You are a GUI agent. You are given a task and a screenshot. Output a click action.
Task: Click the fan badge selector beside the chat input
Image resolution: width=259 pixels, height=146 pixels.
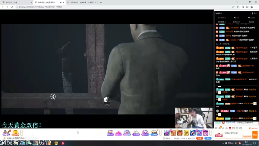(219, 135)
